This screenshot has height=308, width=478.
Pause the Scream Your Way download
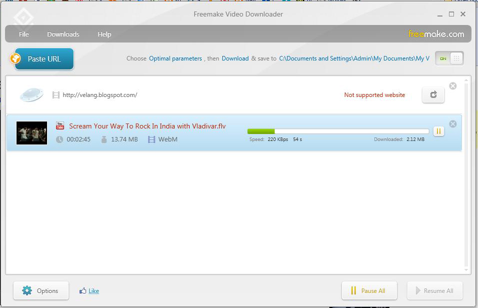[x=438, y=131]
